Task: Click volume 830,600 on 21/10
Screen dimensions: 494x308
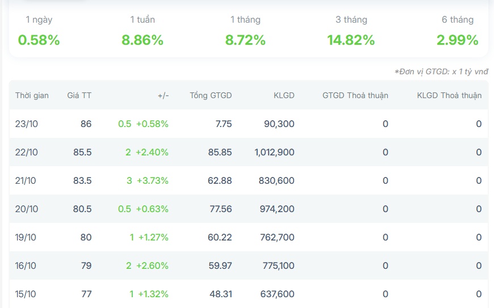Action: (x=277, y=180)
